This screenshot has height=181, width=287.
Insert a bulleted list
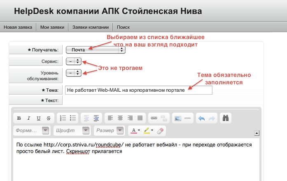pyautogui.click(x=73, y=118)
